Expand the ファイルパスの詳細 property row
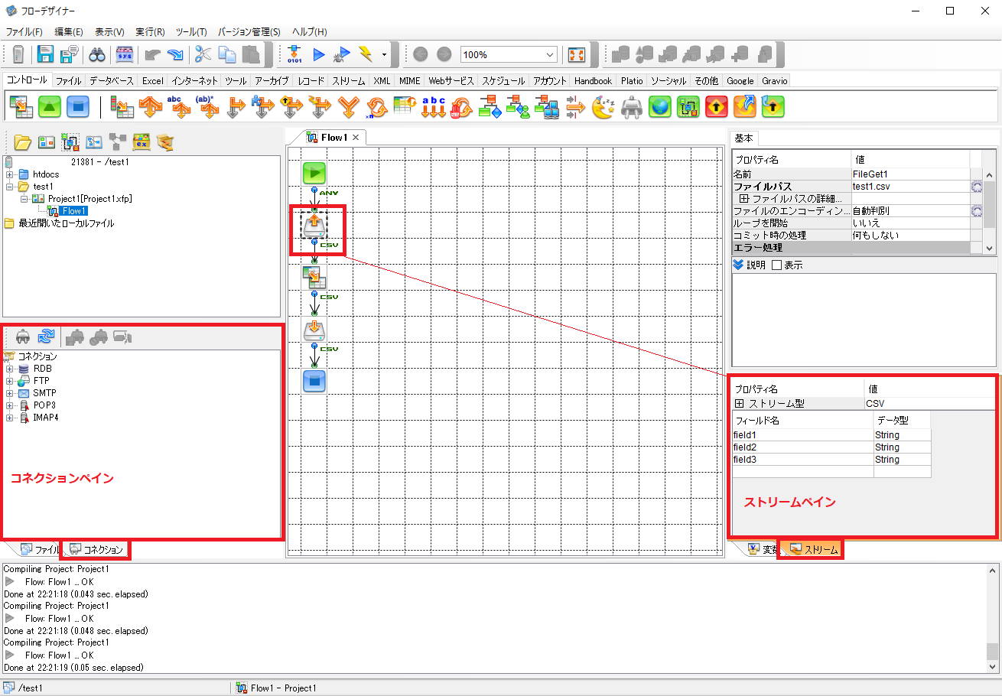 [743, 199]
